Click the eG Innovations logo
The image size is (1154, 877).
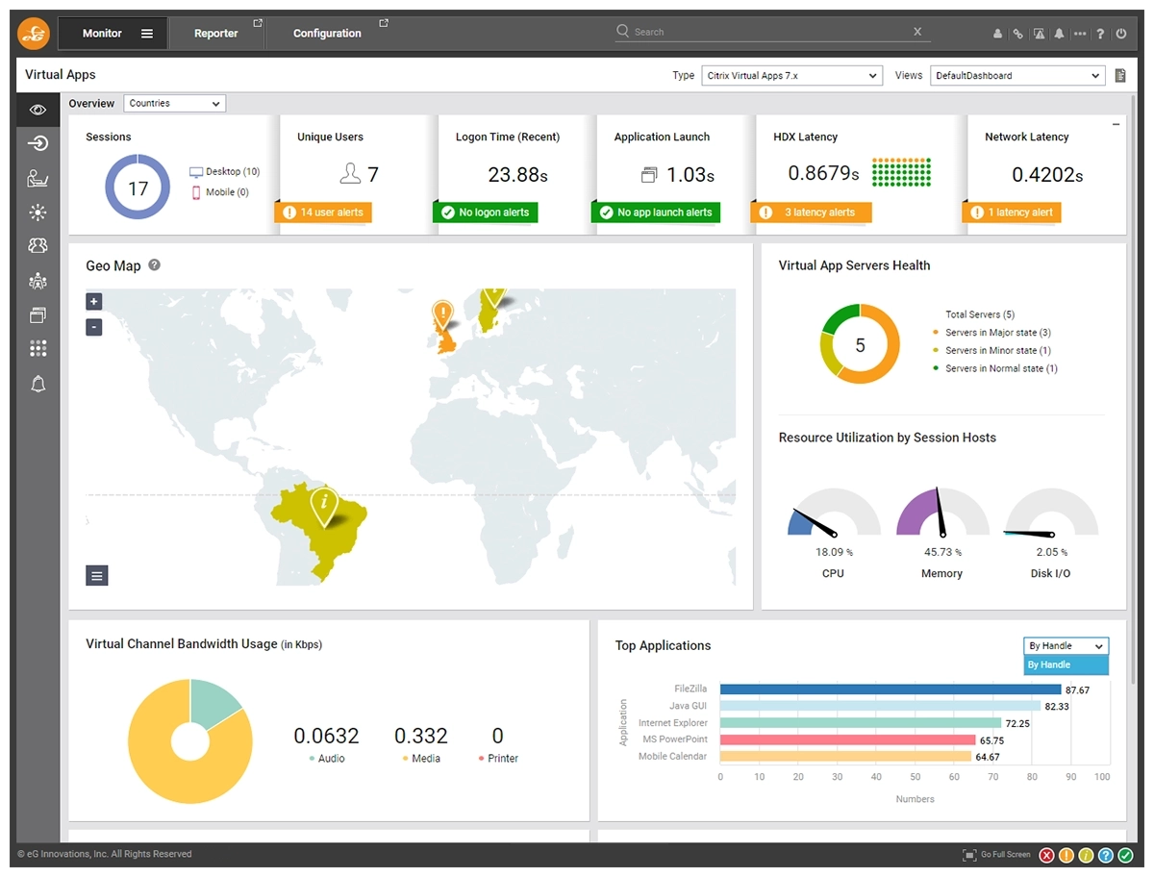click(34, 33)
